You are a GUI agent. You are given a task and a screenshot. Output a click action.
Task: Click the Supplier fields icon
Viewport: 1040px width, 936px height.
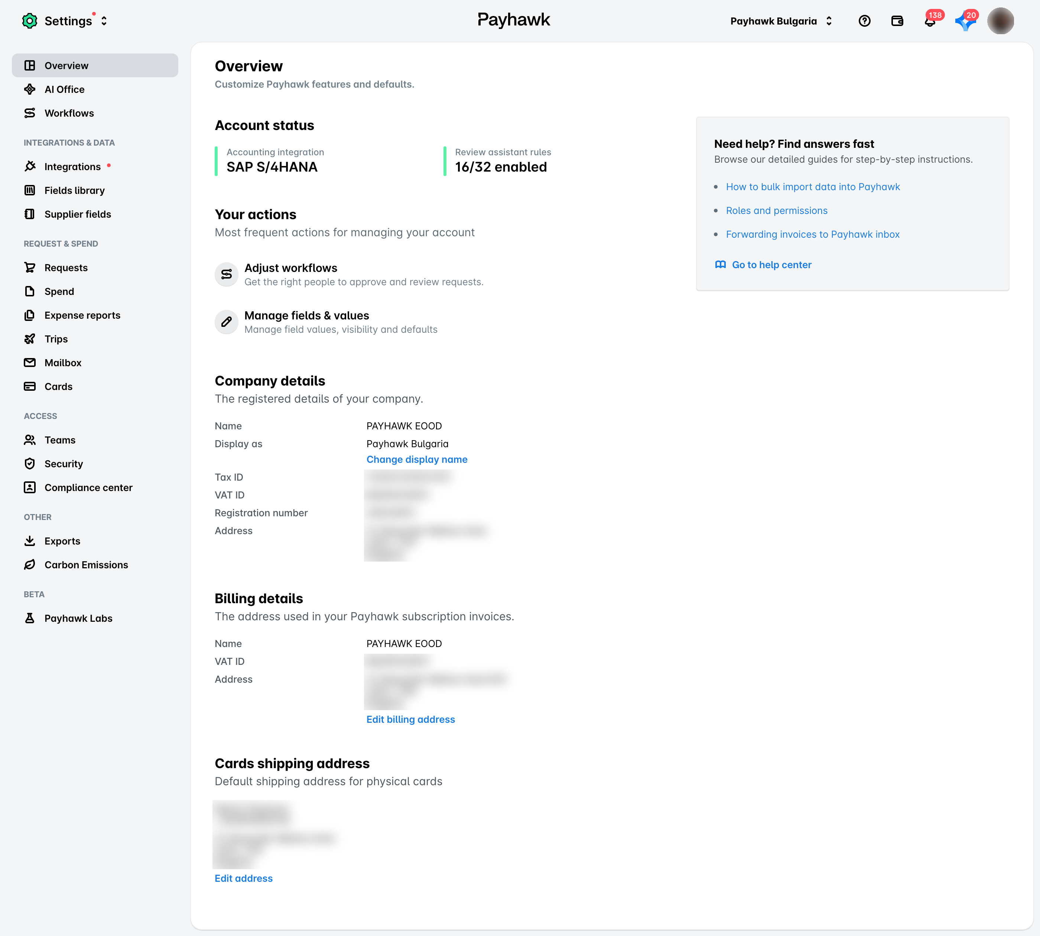click(30, 214)
